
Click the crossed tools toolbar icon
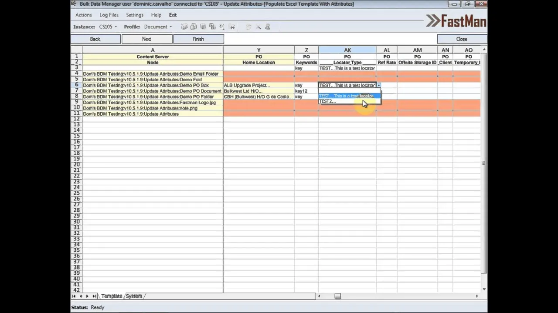pyautogui.click(x=259, y=27)
